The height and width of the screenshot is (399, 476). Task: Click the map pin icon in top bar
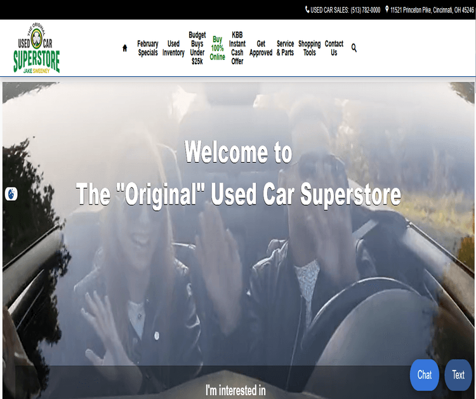click(x=387, y=10)
